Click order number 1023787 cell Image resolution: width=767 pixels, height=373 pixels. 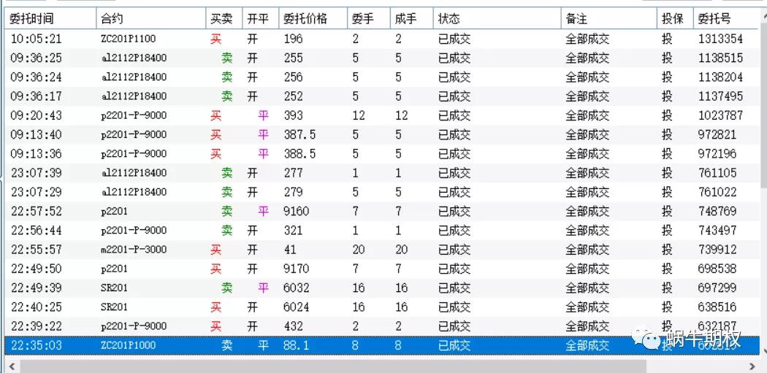point(720,115)
